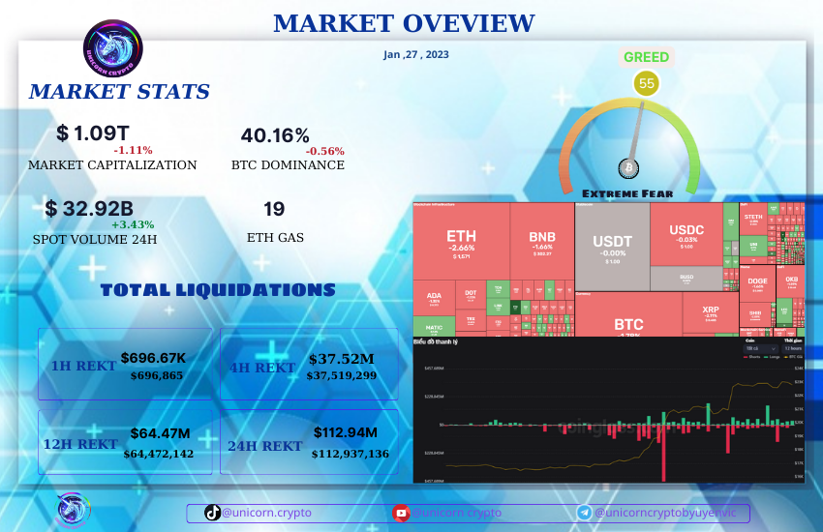The width and height of the screenshot is (823, 532).
Task: Click the $696.67K liquidation amount
Action: 153,358
